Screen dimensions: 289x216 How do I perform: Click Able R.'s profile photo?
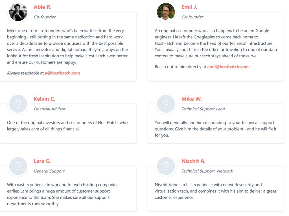point(18,12)
